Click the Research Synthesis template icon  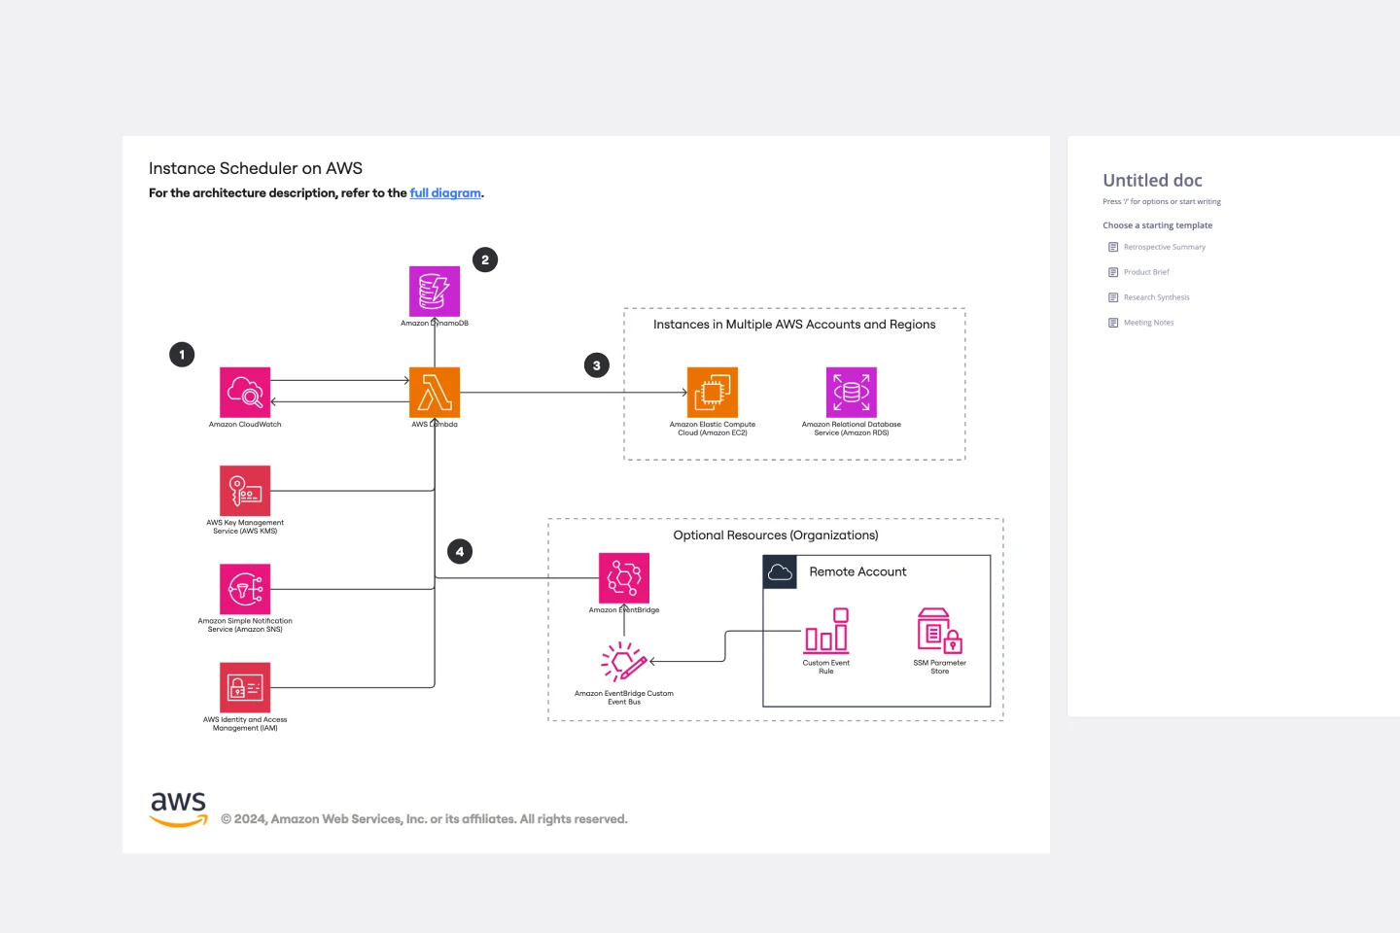pos(1113,297)
